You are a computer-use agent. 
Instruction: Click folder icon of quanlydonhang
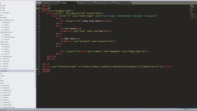tap(1, 32)
